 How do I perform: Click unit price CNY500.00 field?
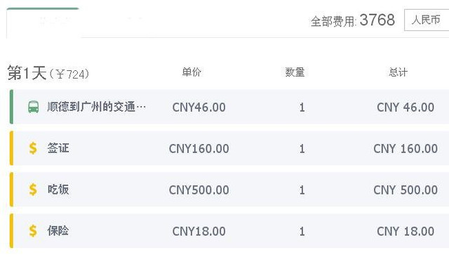point(199,190)
